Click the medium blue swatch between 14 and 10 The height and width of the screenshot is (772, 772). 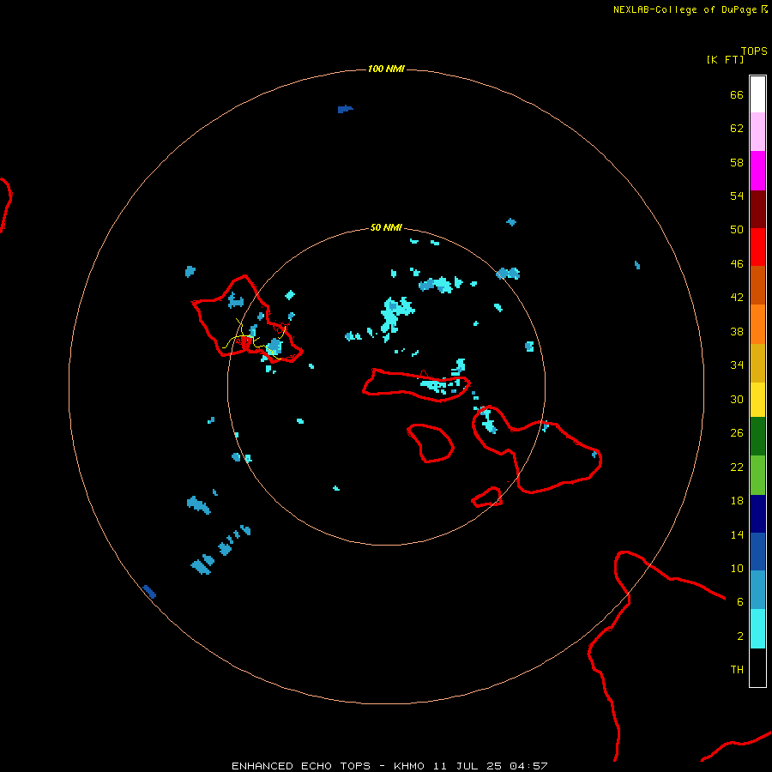click(757, 552)
